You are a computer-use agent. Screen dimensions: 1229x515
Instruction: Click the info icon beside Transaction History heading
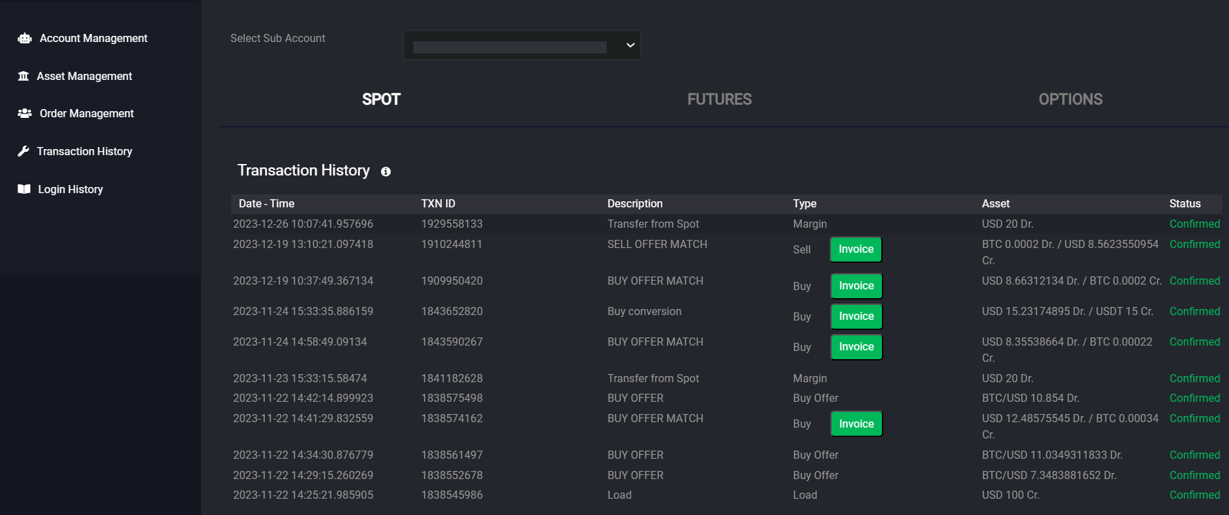pos(386,171)
